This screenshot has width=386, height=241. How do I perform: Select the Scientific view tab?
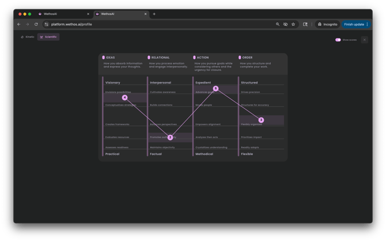[48, 37]
